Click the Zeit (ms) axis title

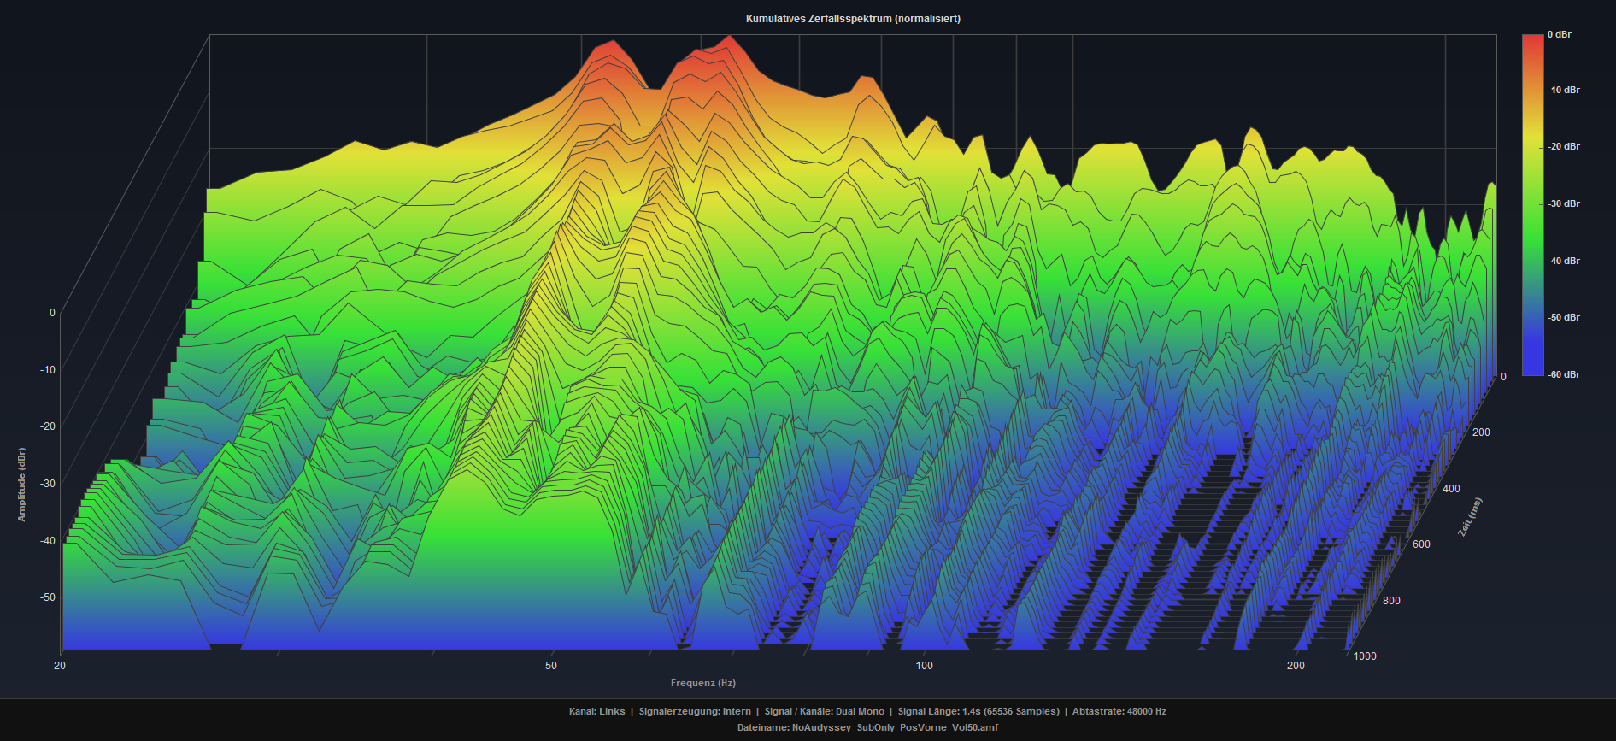[x=1470, y=517]
